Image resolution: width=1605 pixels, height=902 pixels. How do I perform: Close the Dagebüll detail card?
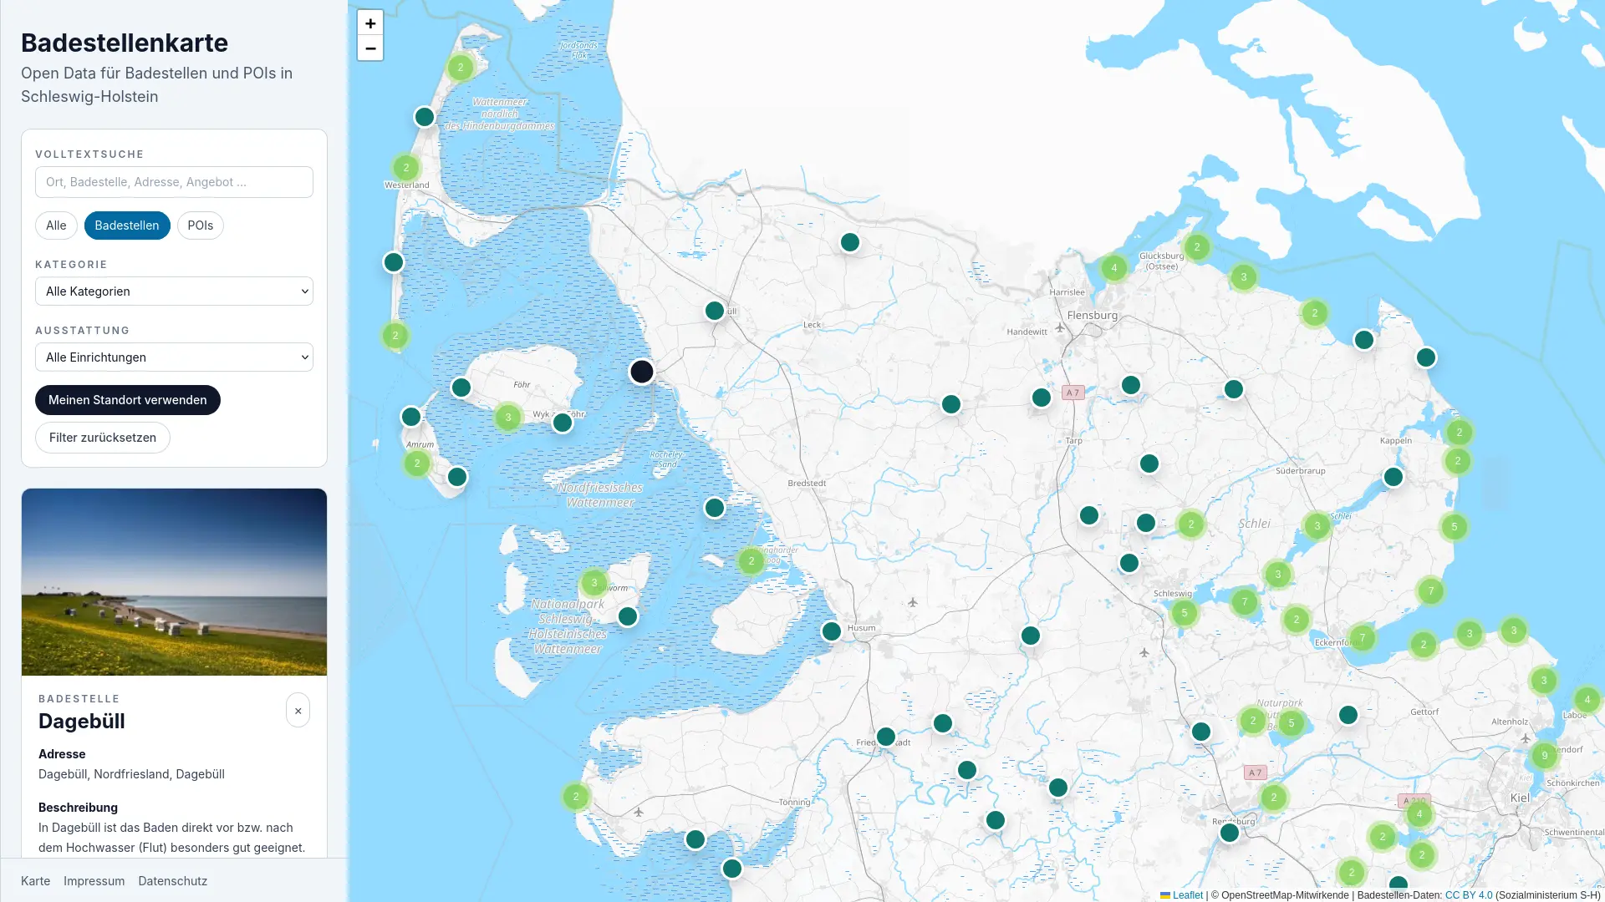(298, 710)
